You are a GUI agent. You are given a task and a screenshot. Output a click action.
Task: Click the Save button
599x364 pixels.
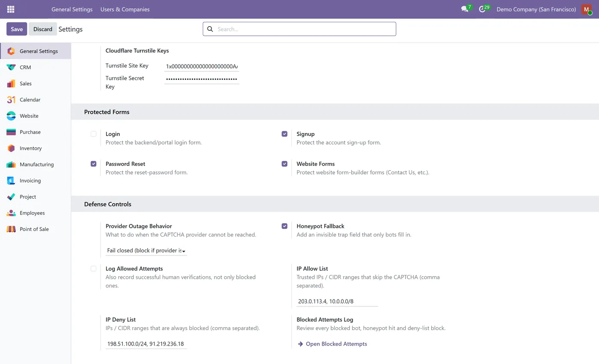[17, 29]
